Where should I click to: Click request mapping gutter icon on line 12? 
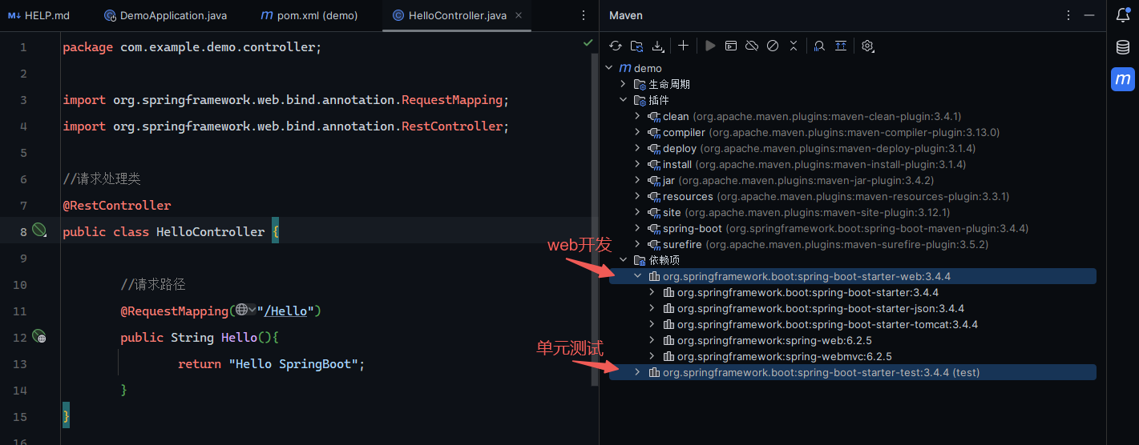(38, 337)
